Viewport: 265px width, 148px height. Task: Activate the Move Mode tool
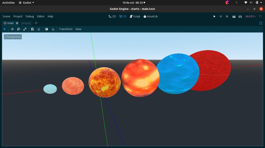[12, 29]
